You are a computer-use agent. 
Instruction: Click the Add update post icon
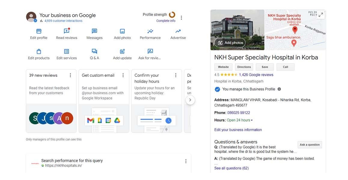pyautogui.click(x=122, y=51)
